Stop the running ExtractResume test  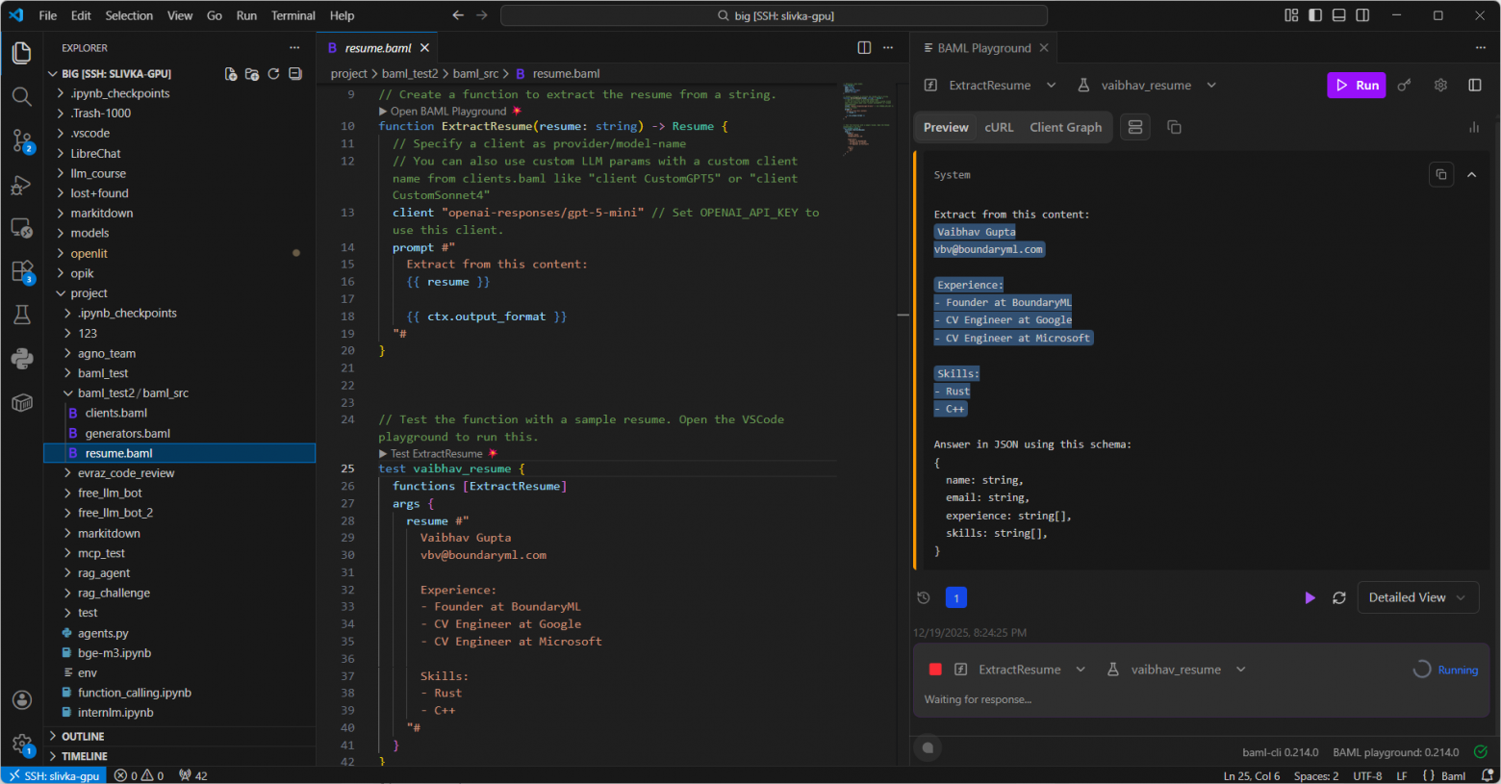(935, 670)
